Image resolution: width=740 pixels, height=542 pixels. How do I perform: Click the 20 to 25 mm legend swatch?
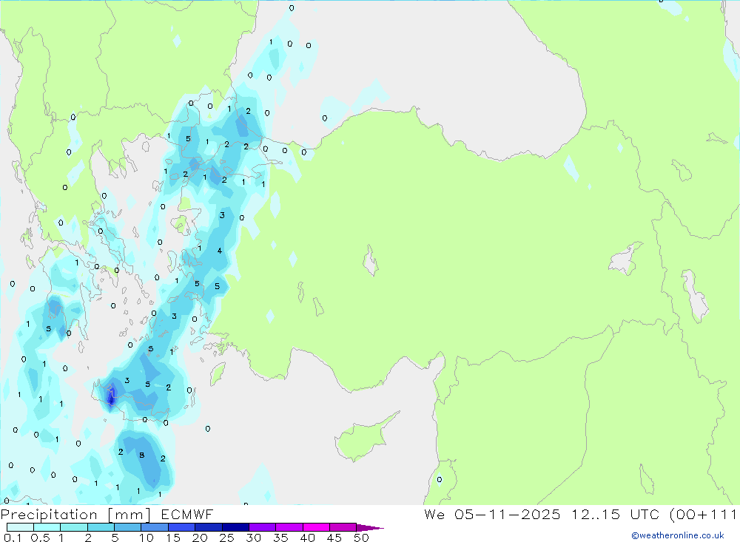208,527
